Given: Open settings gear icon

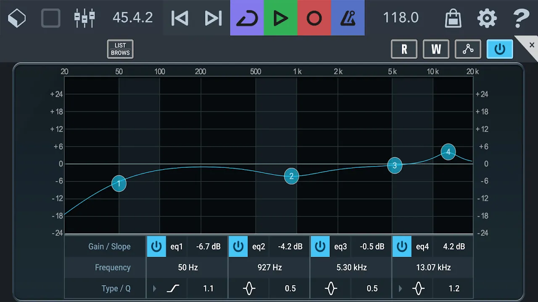Looking at the screenshot, I should click(487, 18).
